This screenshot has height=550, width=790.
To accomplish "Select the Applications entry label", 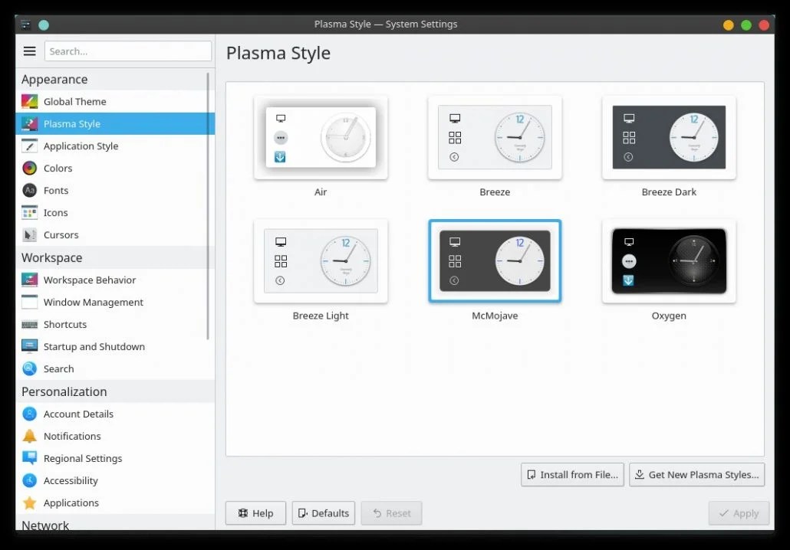I will tap(71, 503).
